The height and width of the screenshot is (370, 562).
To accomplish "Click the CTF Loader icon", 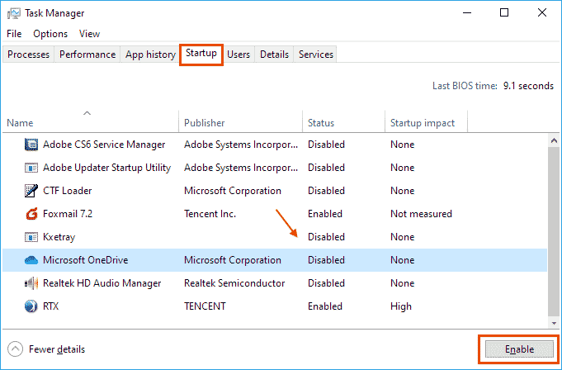I will coord(31,191).
